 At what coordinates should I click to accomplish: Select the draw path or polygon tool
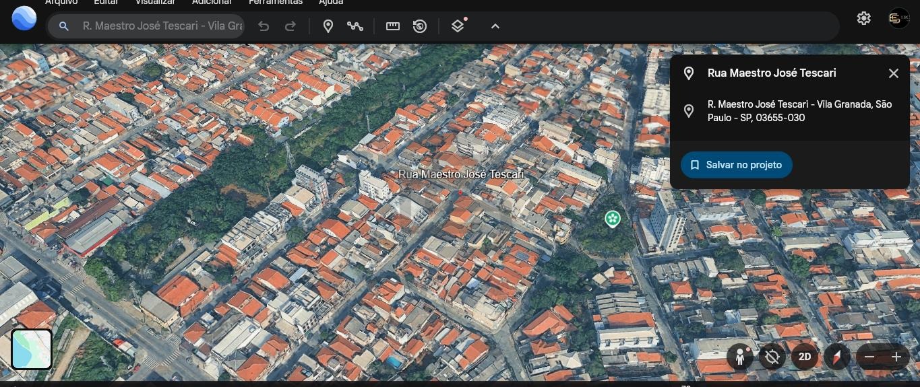pyautogui.click(x=355, y=26)
